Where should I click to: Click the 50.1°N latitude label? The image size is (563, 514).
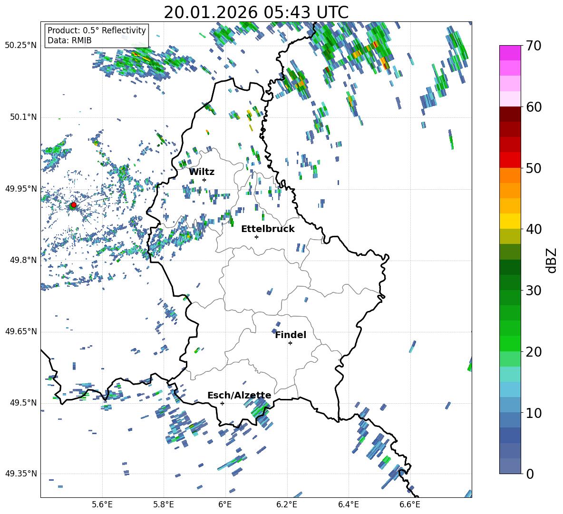[x=23, y=117]
